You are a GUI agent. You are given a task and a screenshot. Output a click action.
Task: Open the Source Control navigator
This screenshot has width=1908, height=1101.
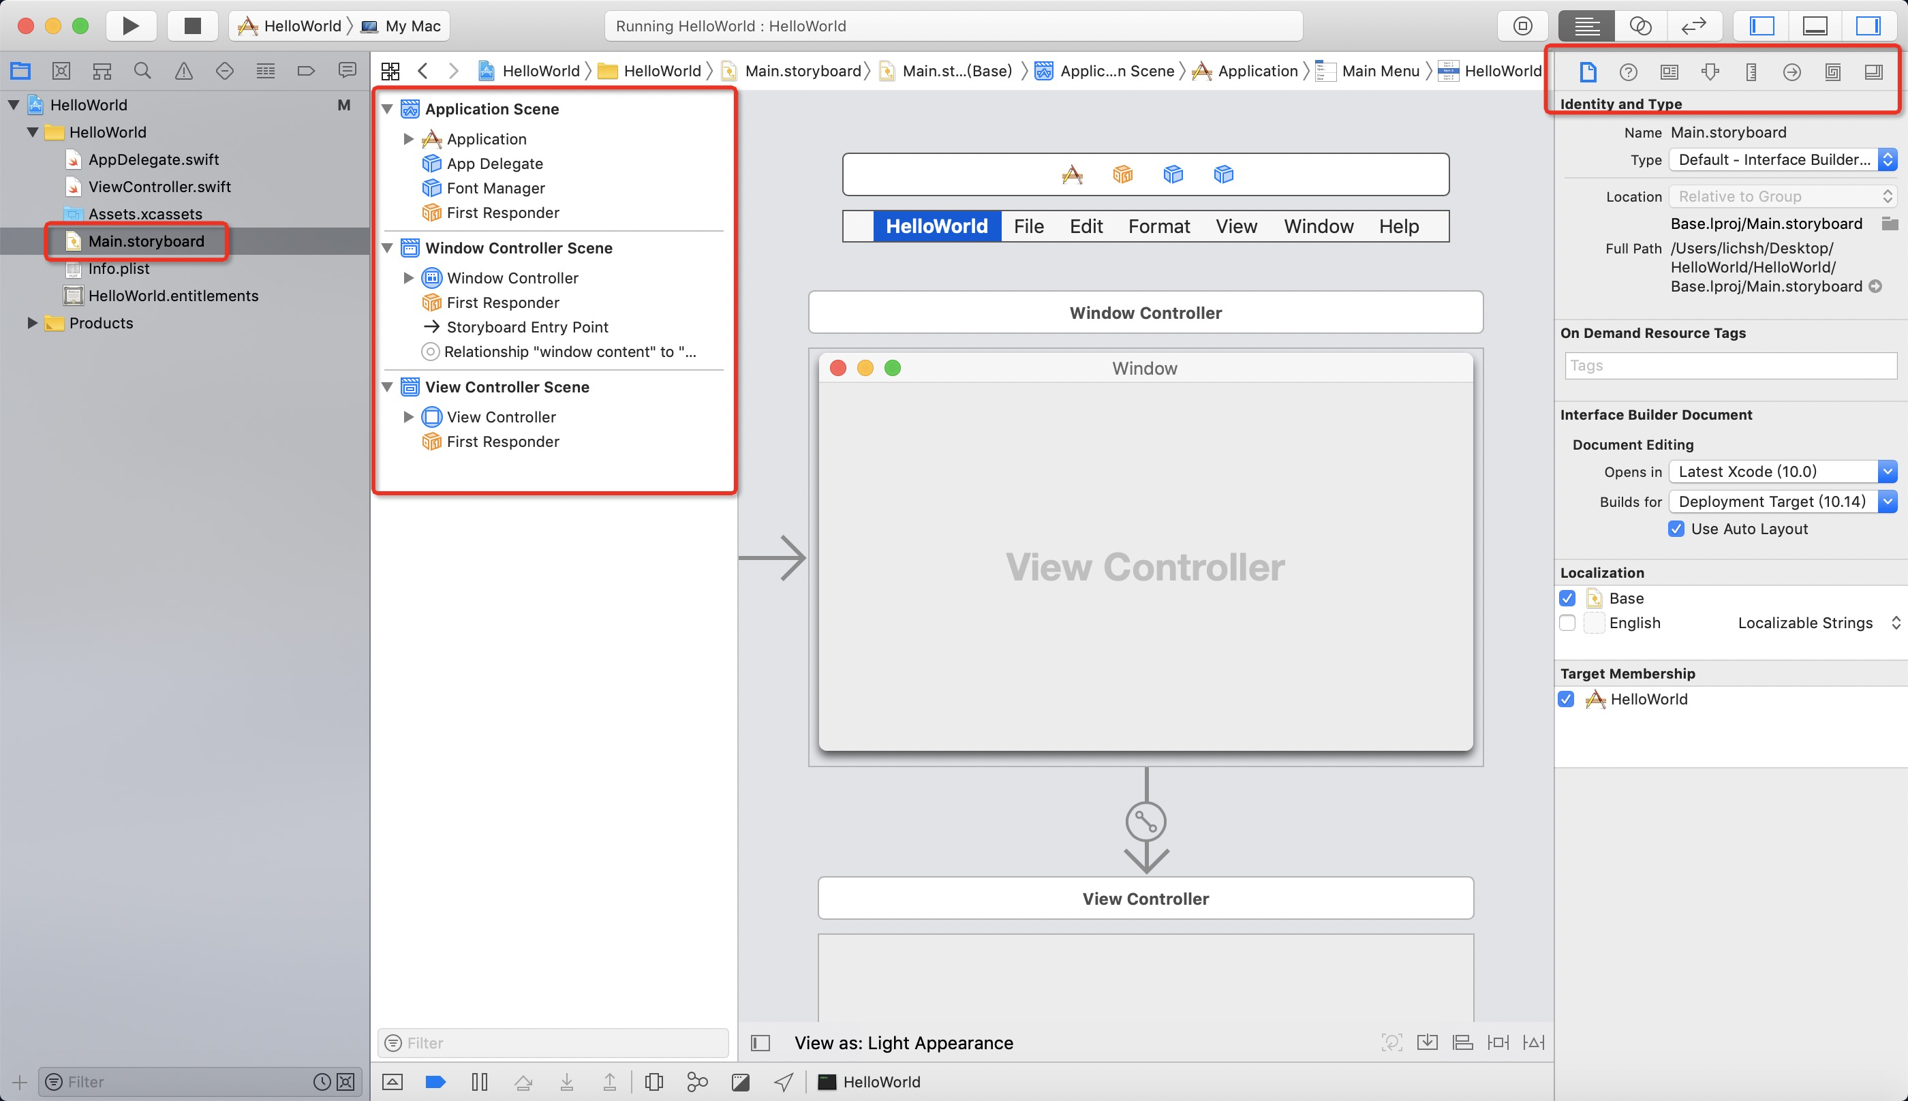tap(61, 71)
